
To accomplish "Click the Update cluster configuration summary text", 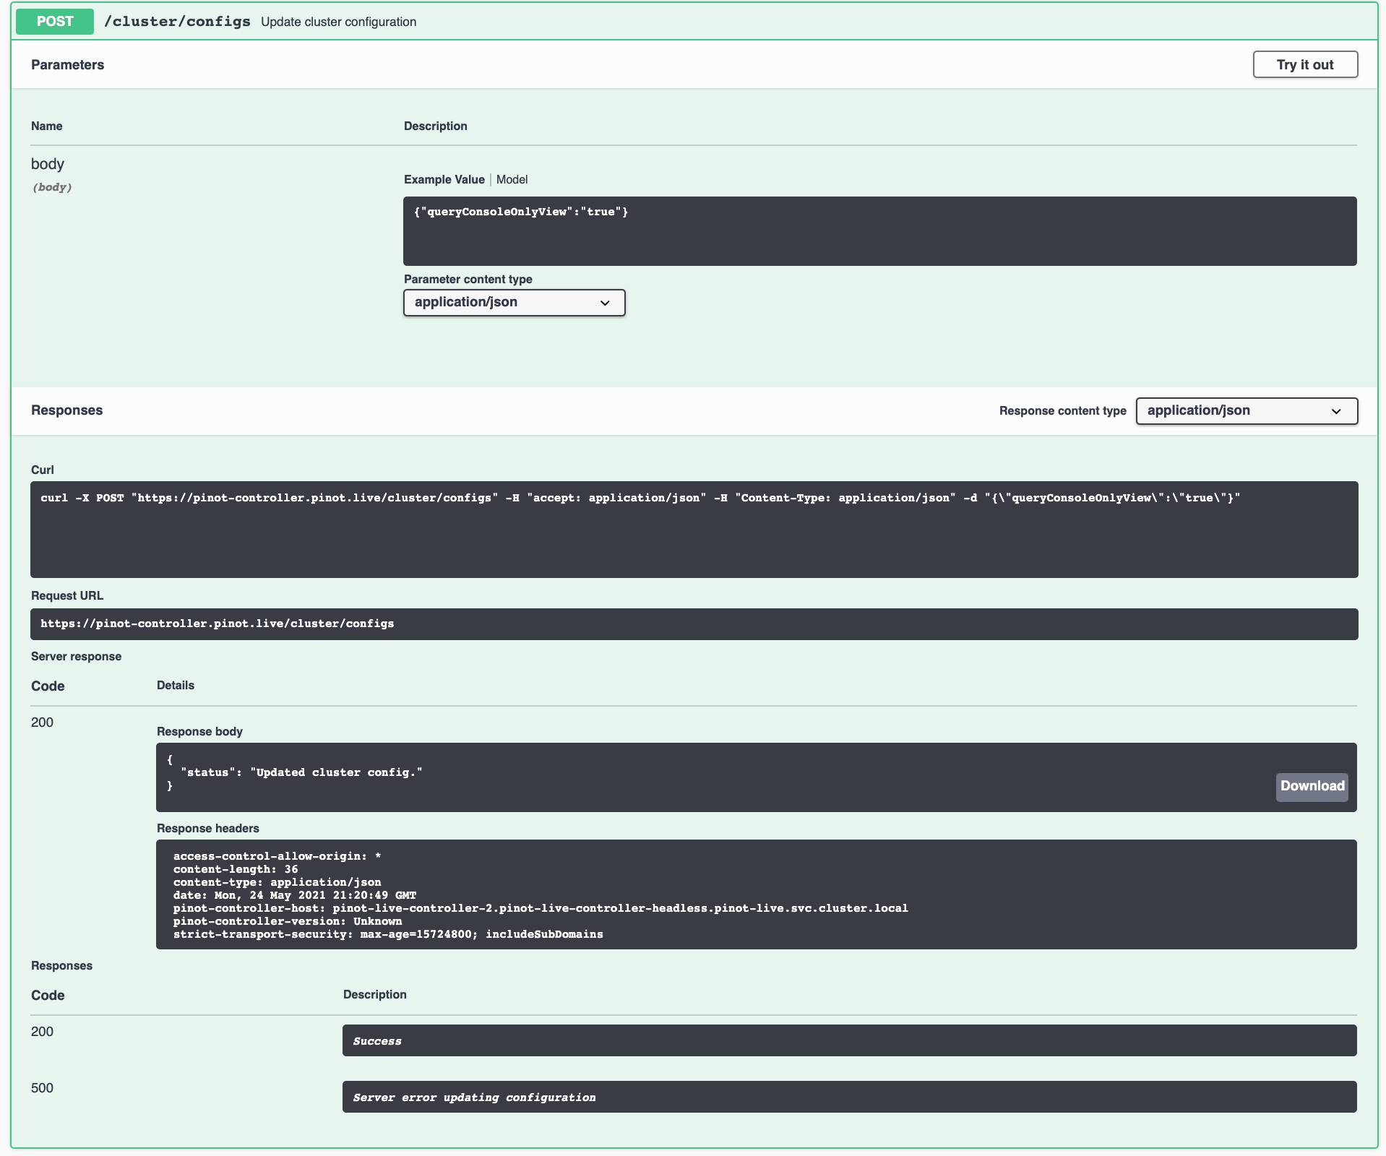I will click(x=338, y=22).
